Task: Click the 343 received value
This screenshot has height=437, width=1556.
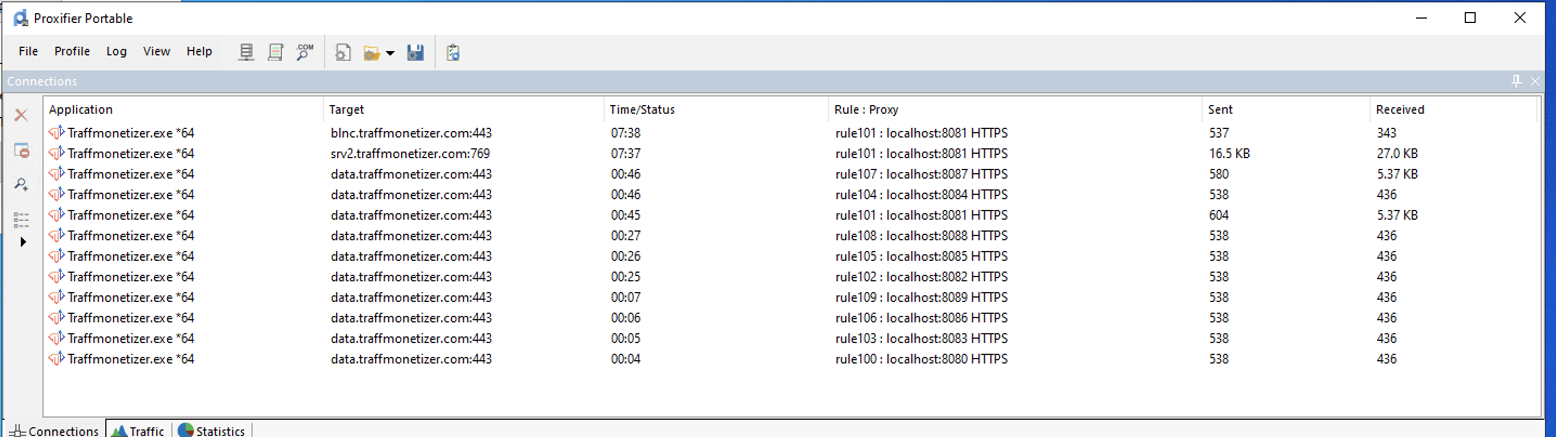Action: [1387, 133]
